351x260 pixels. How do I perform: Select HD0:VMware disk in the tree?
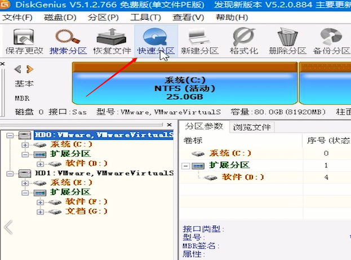tap(104, 135)
